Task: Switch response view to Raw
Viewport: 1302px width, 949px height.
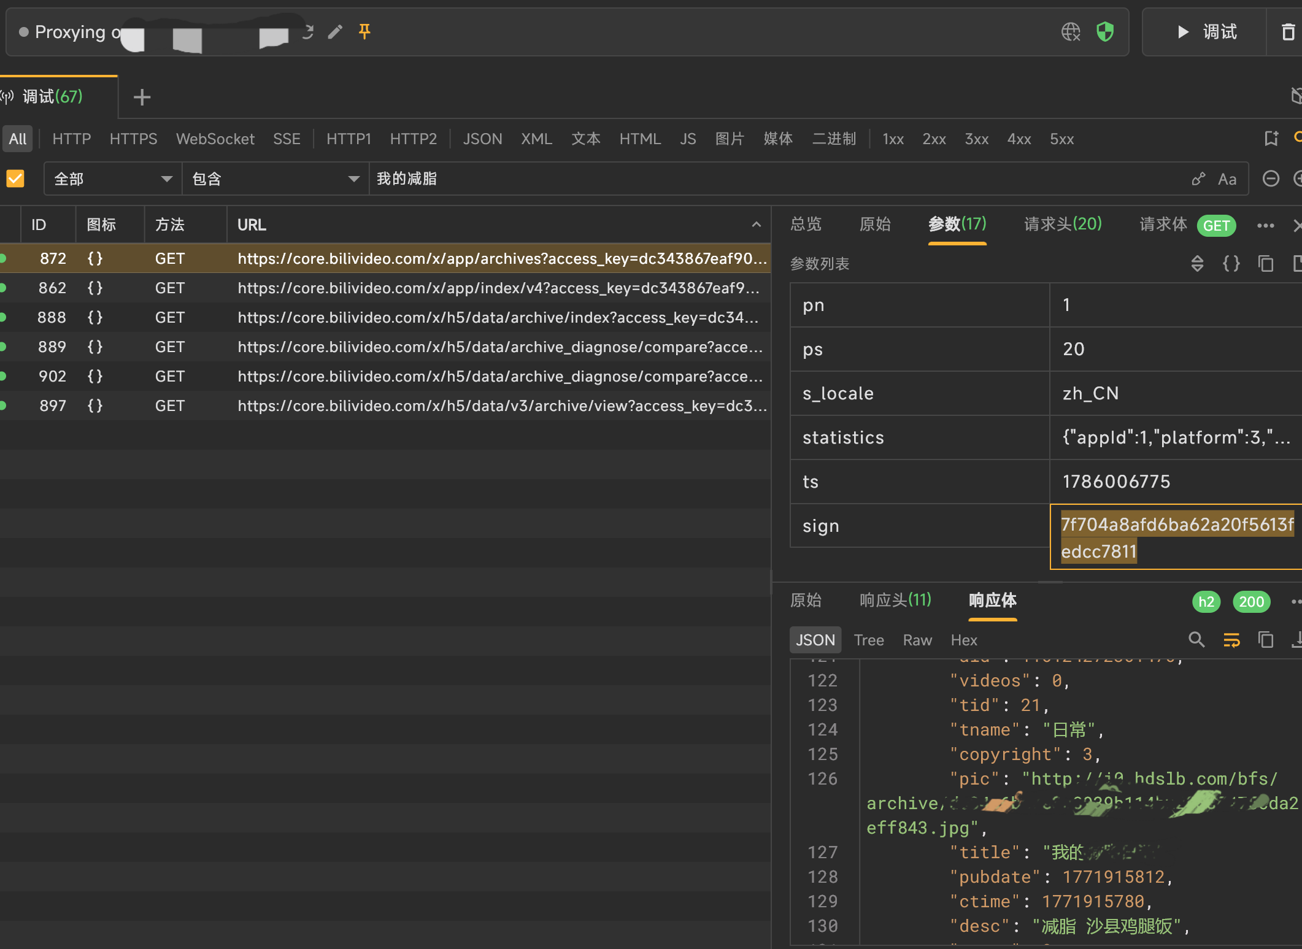Action: click(917, 640)
